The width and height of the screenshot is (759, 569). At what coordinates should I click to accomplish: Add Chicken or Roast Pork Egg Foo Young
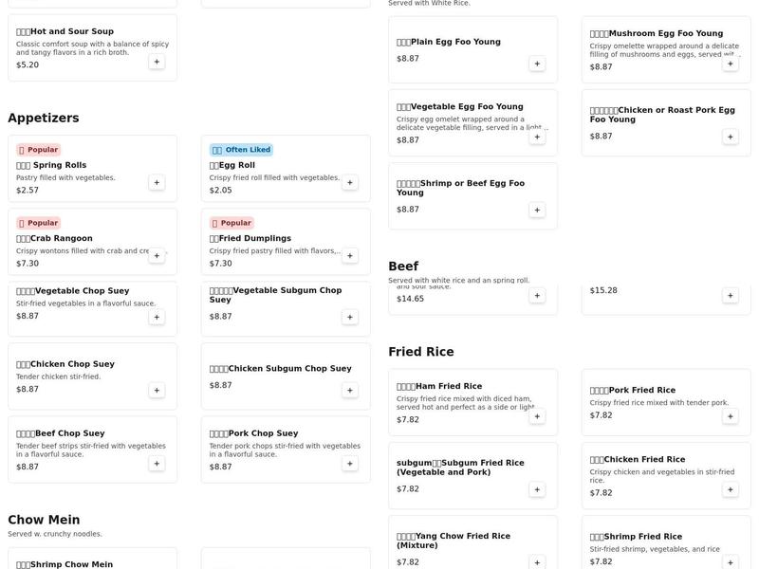[731, 137]
